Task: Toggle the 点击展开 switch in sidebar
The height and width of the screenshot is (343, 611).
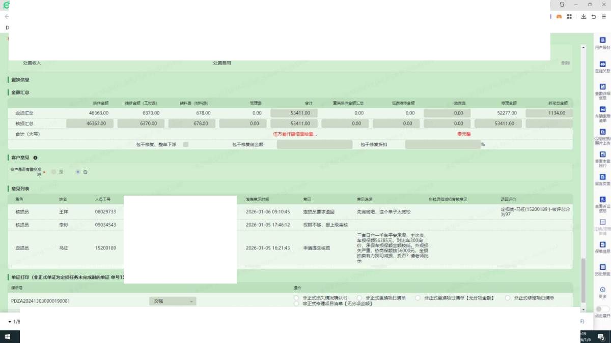Action: click(602, 309)
